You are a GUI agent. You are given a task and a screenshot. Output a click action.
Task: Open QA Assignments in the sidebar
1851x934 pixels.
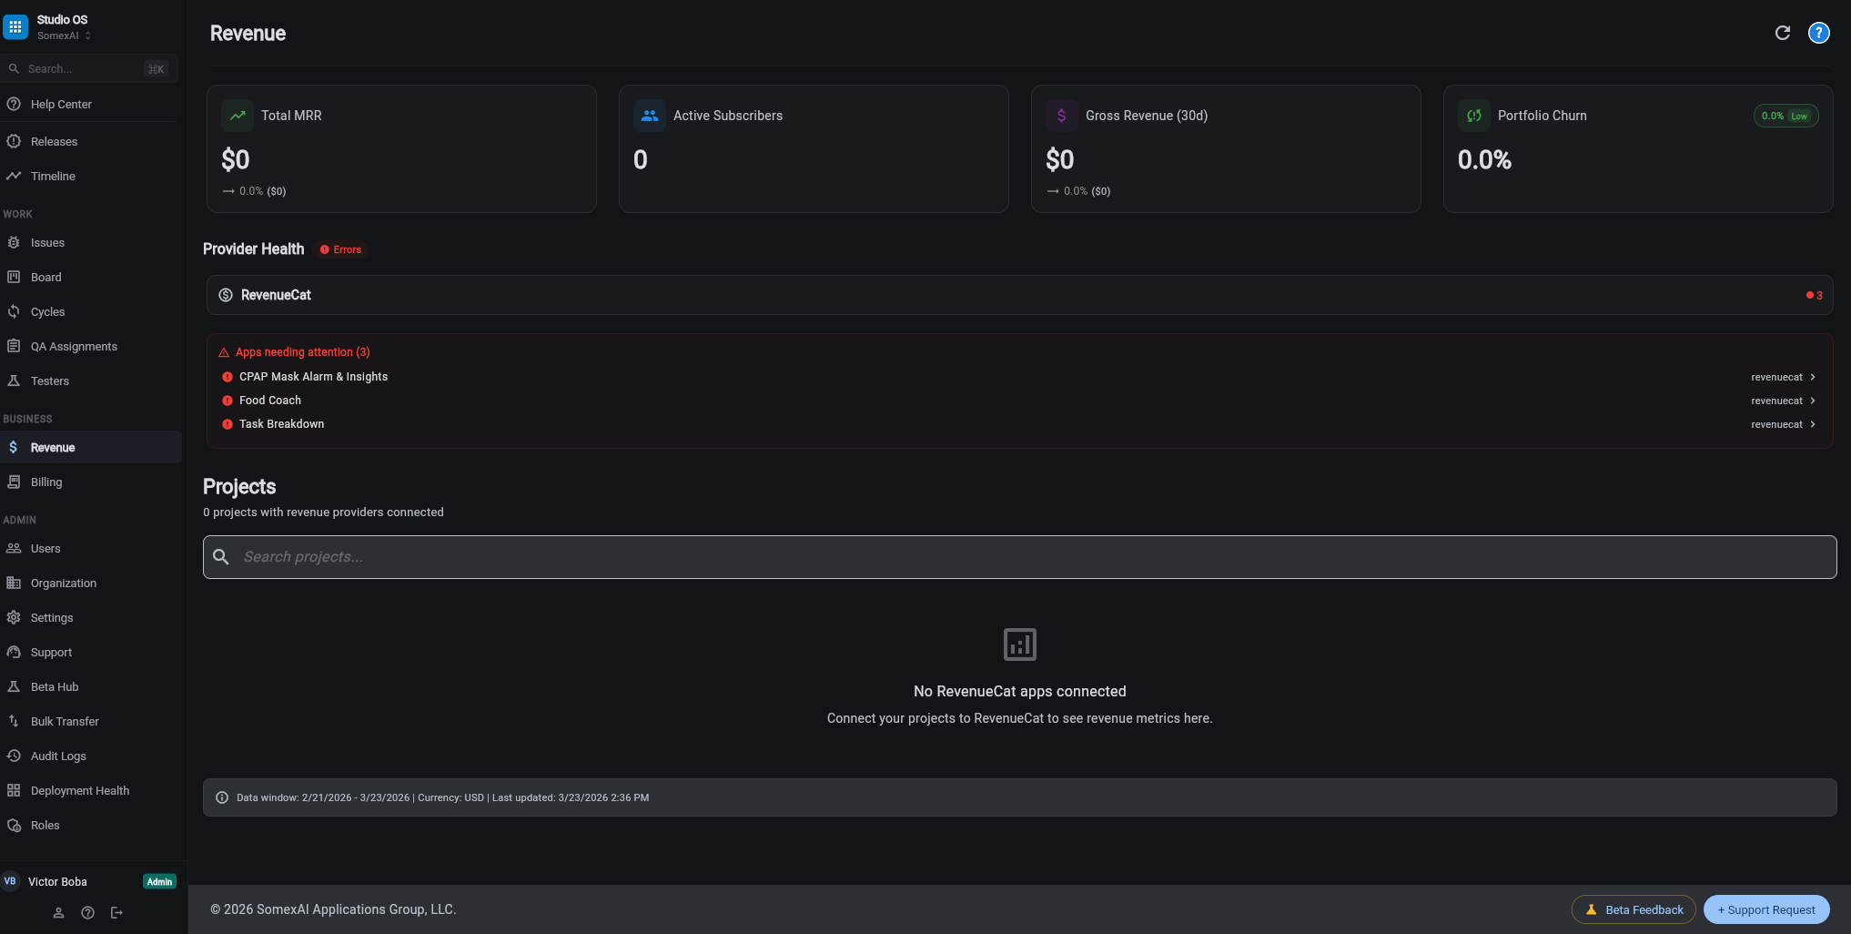pos(74,346)
